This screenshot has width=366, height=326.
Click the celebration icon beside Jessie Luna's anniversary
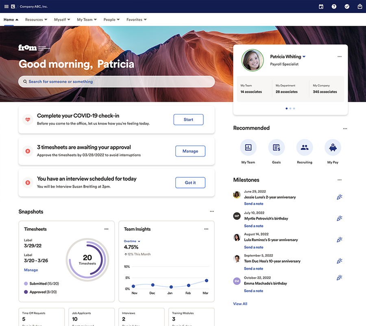(340, 197)
